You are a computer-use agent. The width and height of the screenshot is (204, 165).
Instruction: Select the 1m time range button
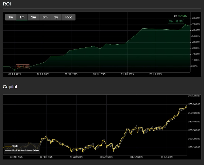(x=22, y=17)
